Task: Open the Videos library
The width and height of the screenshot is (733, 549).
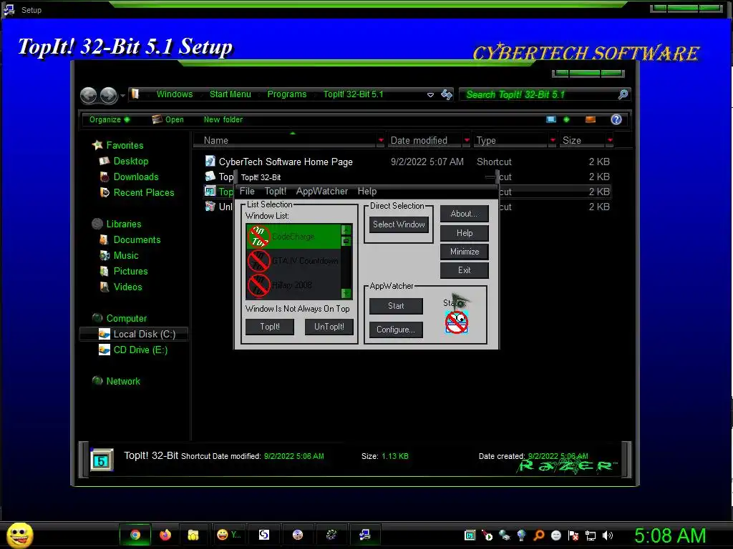Action: (127, 287)
